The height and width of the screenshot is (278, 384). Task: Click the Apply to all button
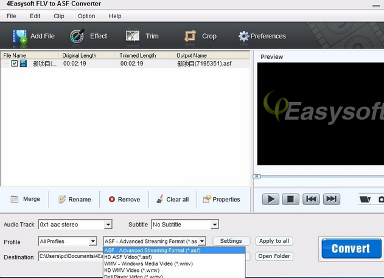[274, 241]
